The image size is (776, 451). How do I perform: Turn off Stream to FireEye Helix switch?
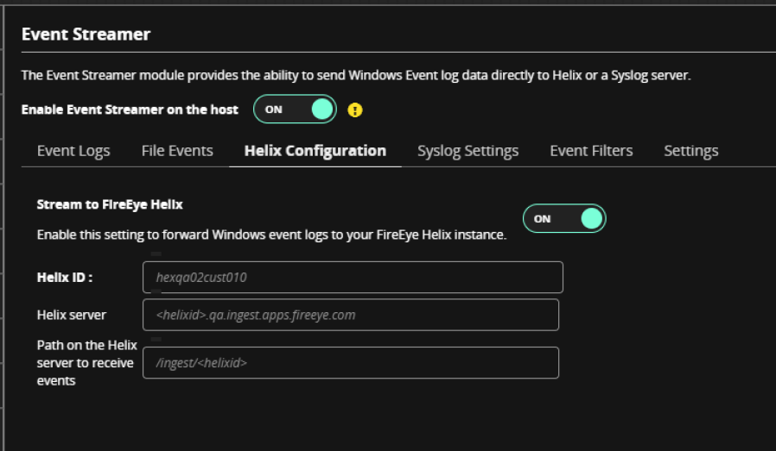pos(564,218)
